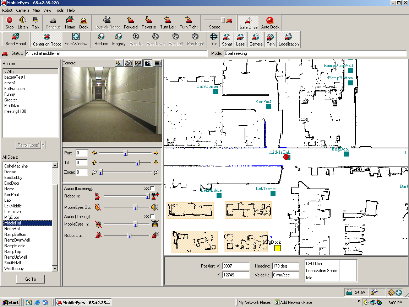409x307 pixels.
Task: Click the KenPaul goal marker on map
Action: pos(269,107)
